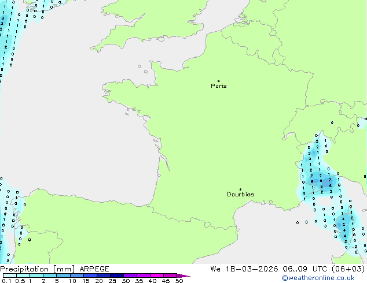Image resolution: width=367 pixels, height=283 pixels.
Task: Click the 1–2 mm legend swatch
Action: pos(36,275)
